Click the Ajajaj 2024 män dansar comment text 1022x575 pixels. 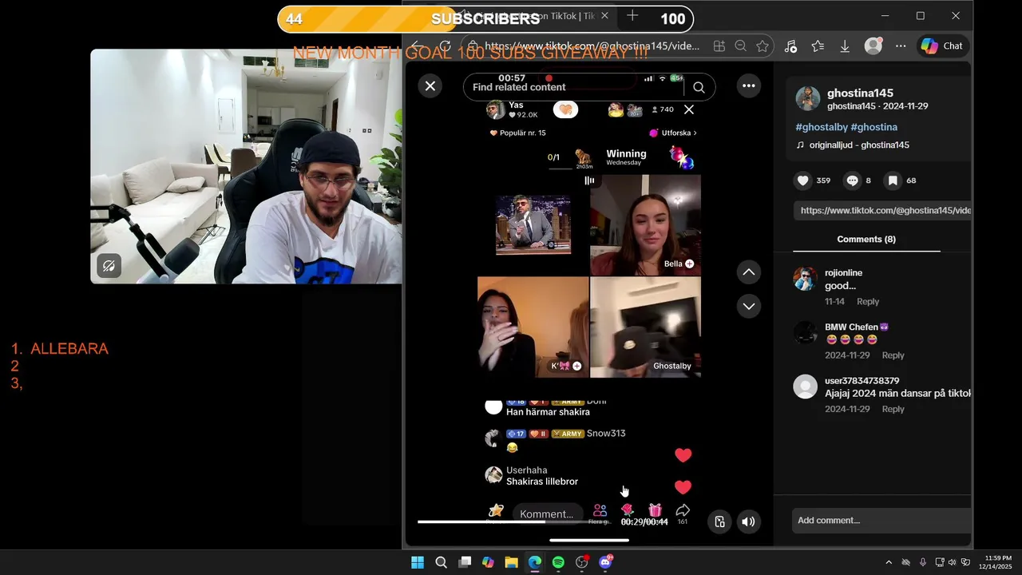[x=898, y=393]
